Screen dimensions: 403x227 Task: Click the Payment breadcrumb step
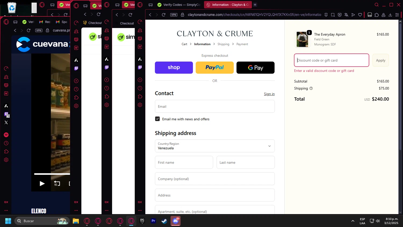(242, 44)
